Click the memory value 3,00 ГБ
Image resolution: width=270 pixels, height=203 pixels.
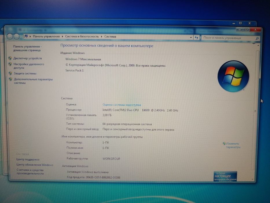click(x=107, y=115)
